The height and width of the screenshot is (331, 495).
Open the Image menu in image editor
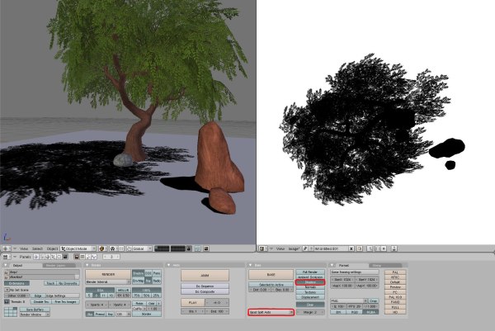[294, 249]
